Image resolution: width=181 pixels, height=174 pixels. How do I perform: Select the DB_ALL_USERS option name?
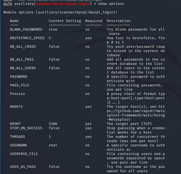23,68
